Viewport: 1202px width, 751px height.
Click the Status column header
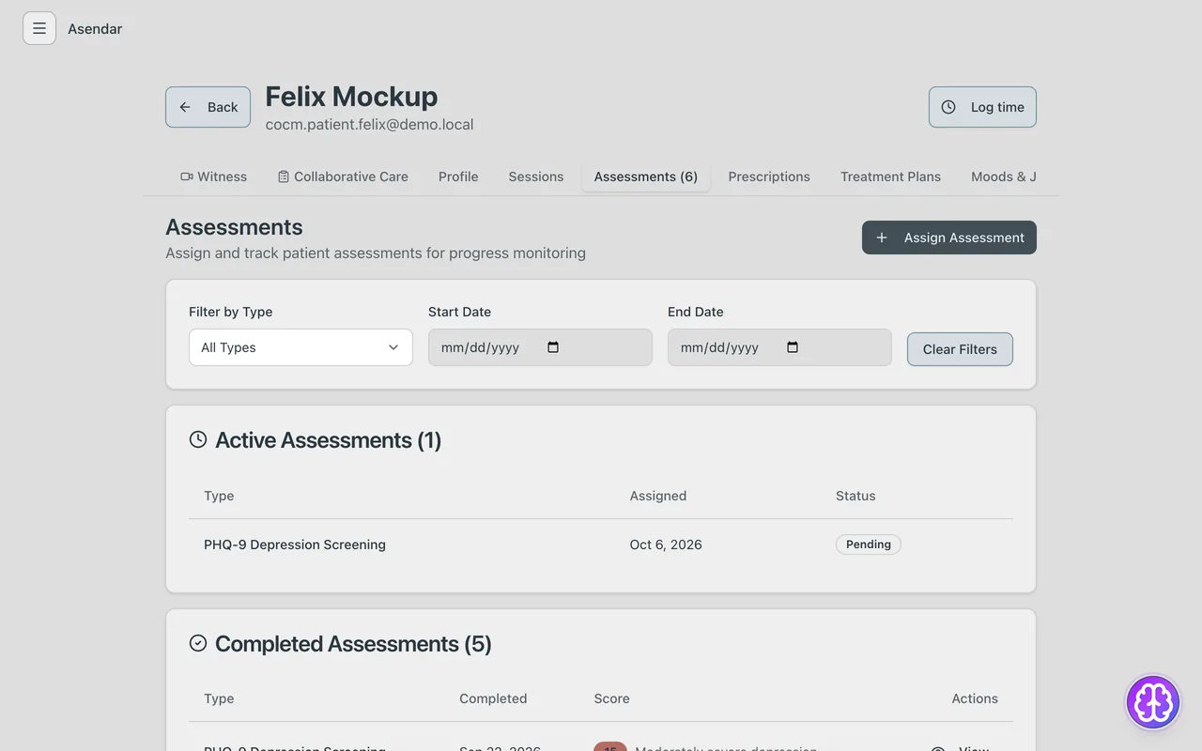click(855, 496)
